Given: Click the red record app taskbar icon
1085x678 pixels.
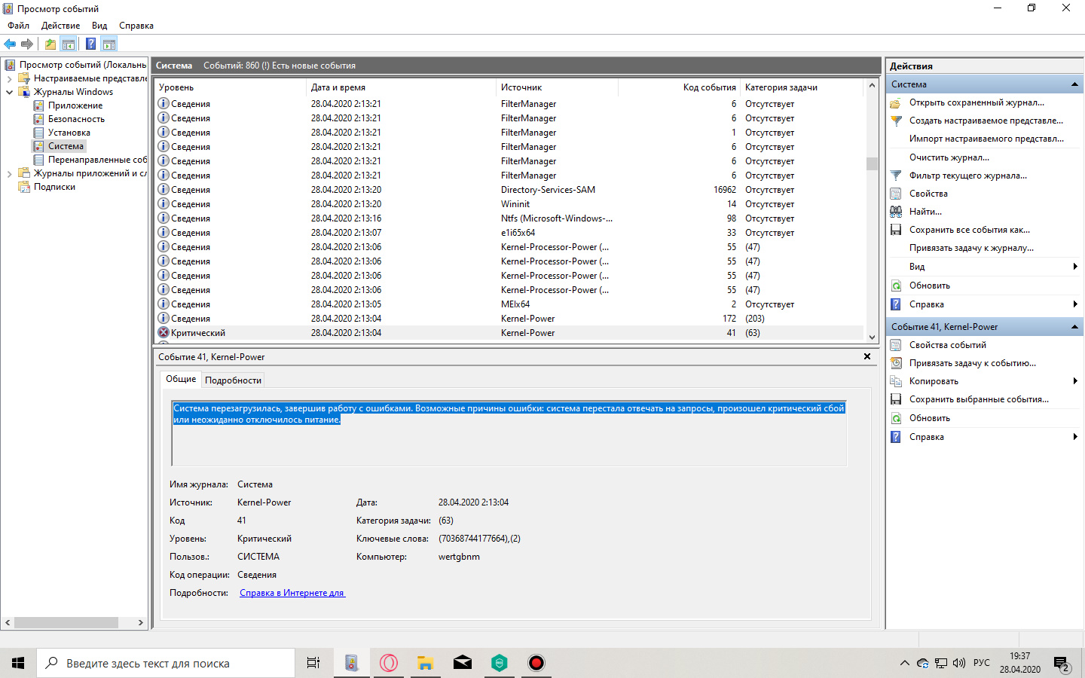Looking at the screenshot, I should coord(536,663).
